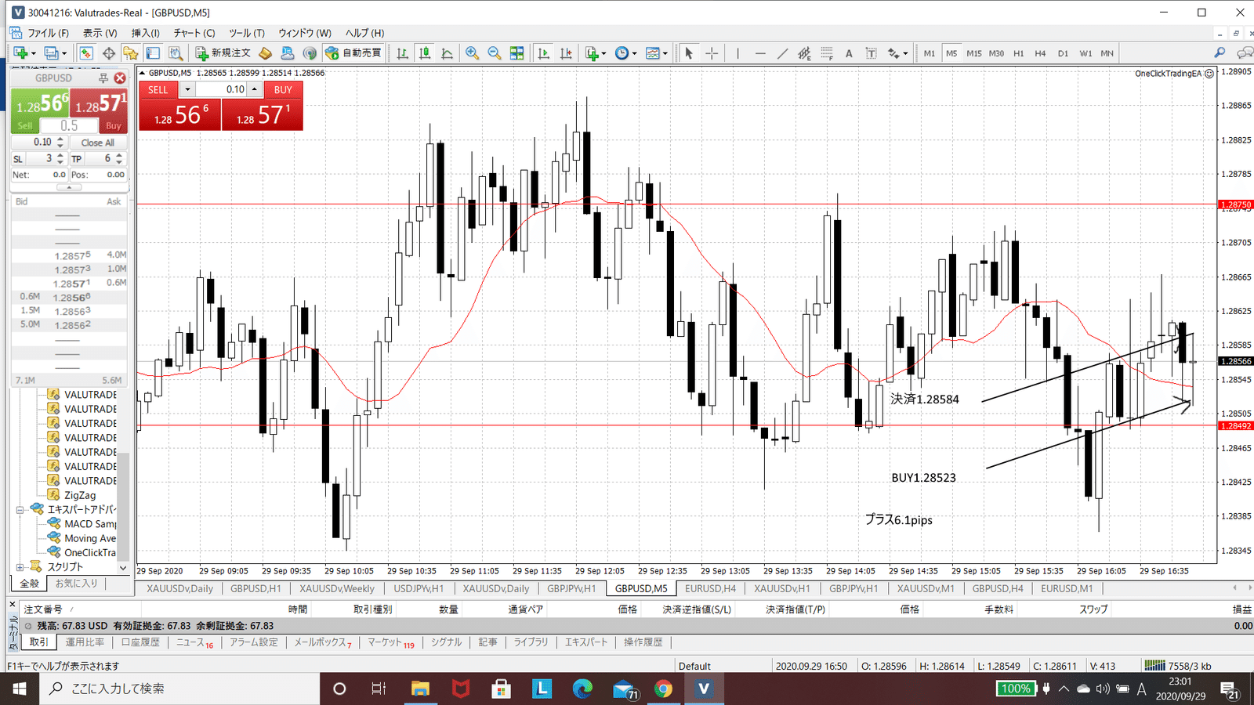Tile chart windows using grid icon
This screenshot has width=1254, height=705.
click(x=516, y=53)
